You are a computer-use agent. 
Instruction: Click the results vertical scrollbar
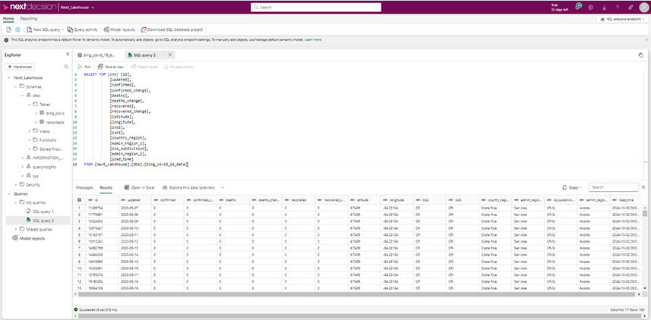click(645, 213)
